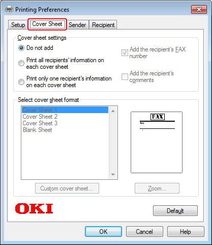
Task: Choose Print only one recipient's information option
Action: pos(21,82)
